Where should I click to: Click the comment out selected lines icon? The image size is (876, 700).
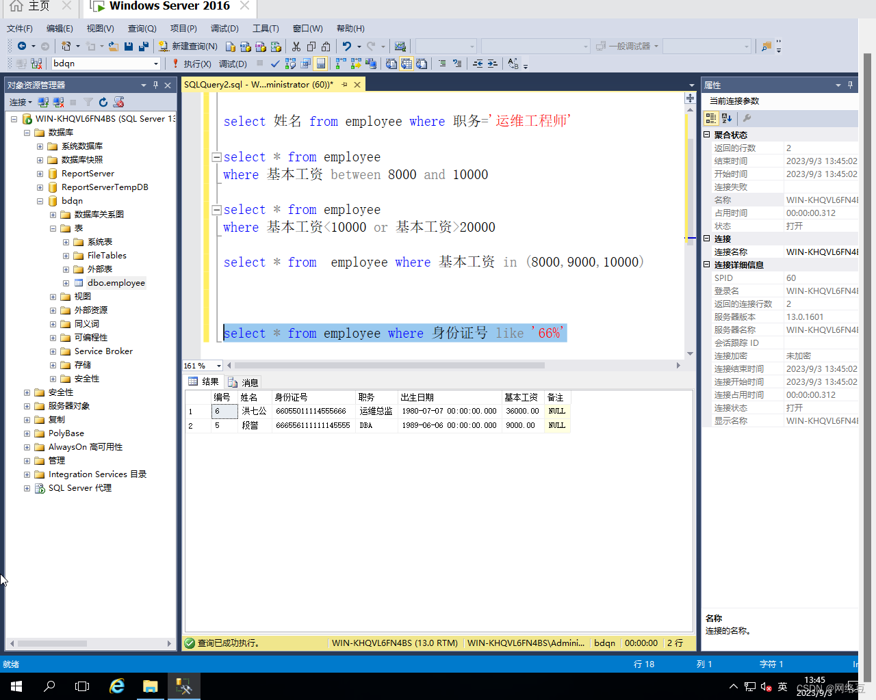pyautogui.click(x=442, y=64)
